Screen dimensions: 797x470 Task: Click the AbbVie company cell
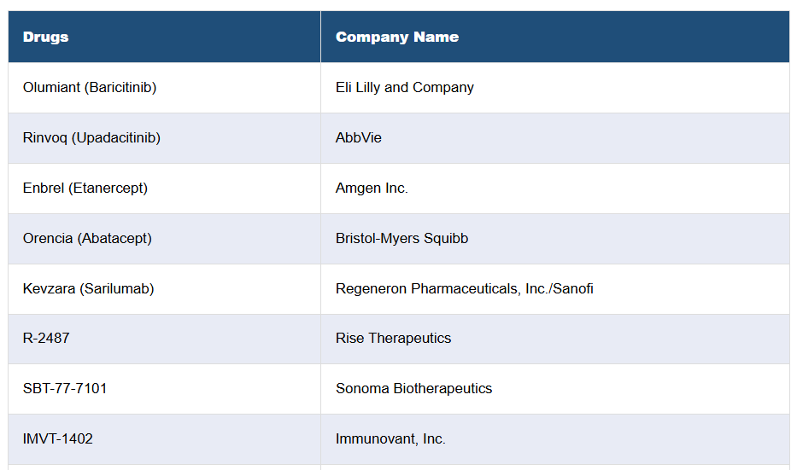(359, 137)
